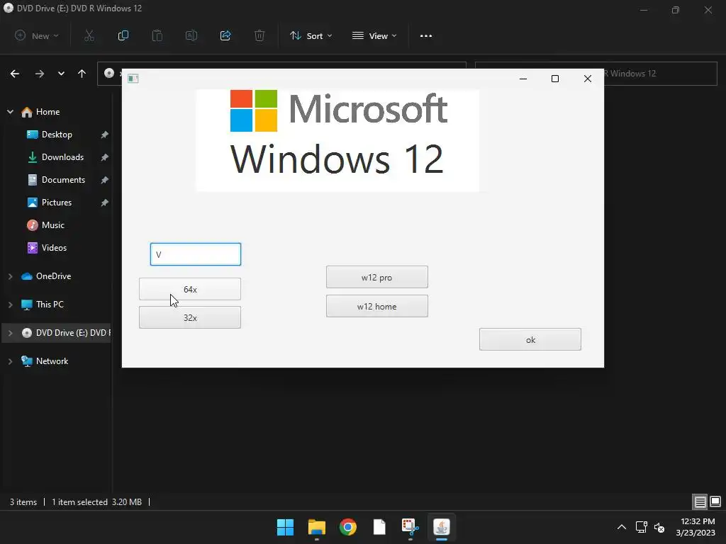Open the Windows Start menu

285,527
